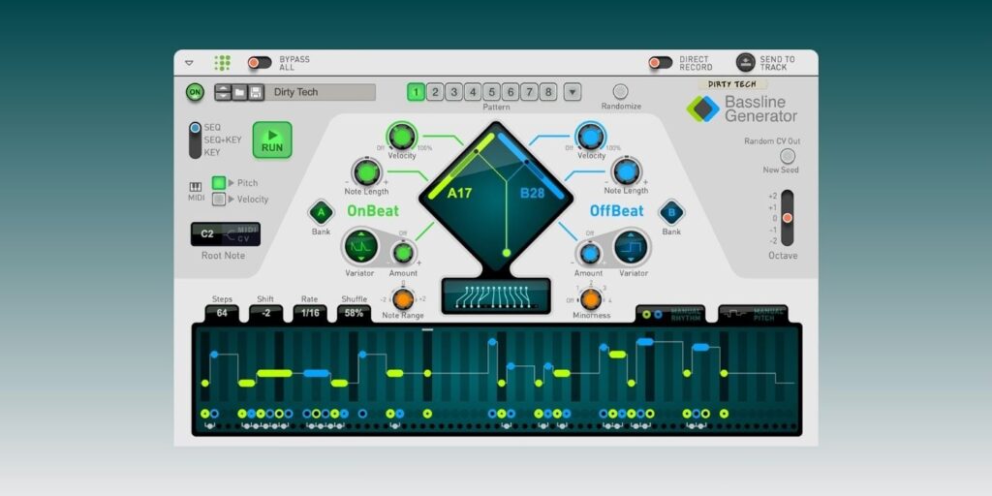The width and height of the screenshot is (992, 496).
Task: Click the OffBeat Velocity knob
Action: point(590,136)
